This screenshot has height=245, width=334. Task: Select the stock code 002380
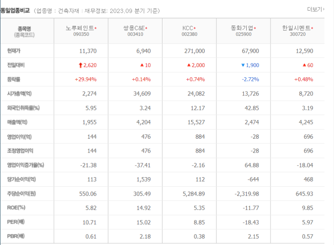(189, 34)
